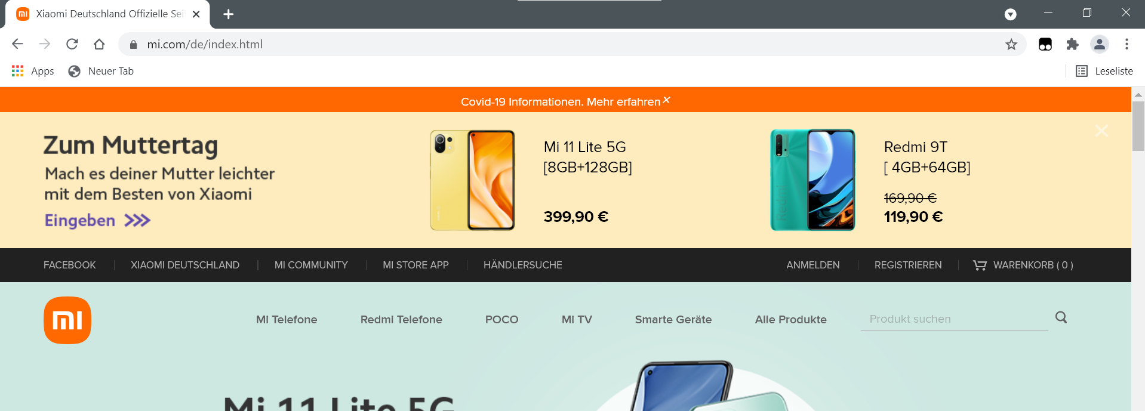The height and width of the screenshot is (411, 1145).
Task: Open the shopping cart Warenkorb icon
Action: pos(980,265)
